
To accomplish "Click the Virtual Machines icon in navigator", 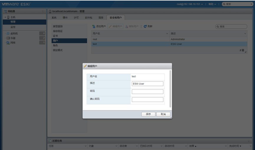I will point(8,34).
